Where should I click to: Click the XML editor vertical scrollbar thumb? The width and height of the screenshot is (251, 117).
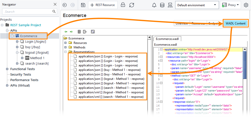[244, 65]
